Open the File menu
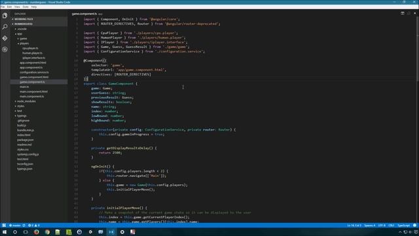419x236 pixels. 3,7
